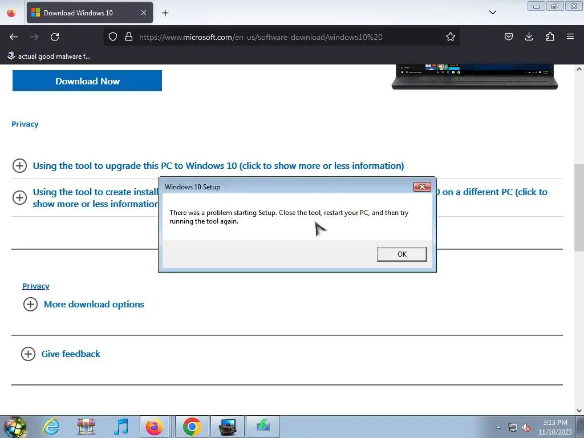This screenshot has height=438, width=584.
Task: Close the Download Windows 10 tab
Action: [143, 13]
